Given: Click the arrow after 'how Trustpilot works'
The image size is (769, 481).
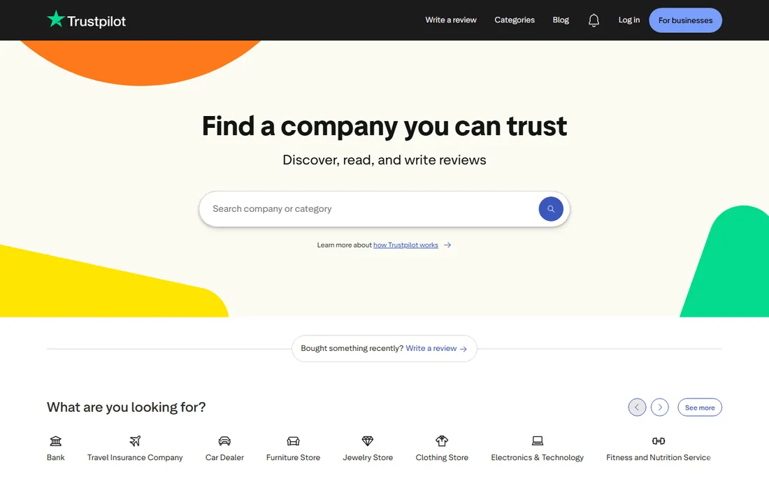Looking at the screenshot, I should pos(447,245).
